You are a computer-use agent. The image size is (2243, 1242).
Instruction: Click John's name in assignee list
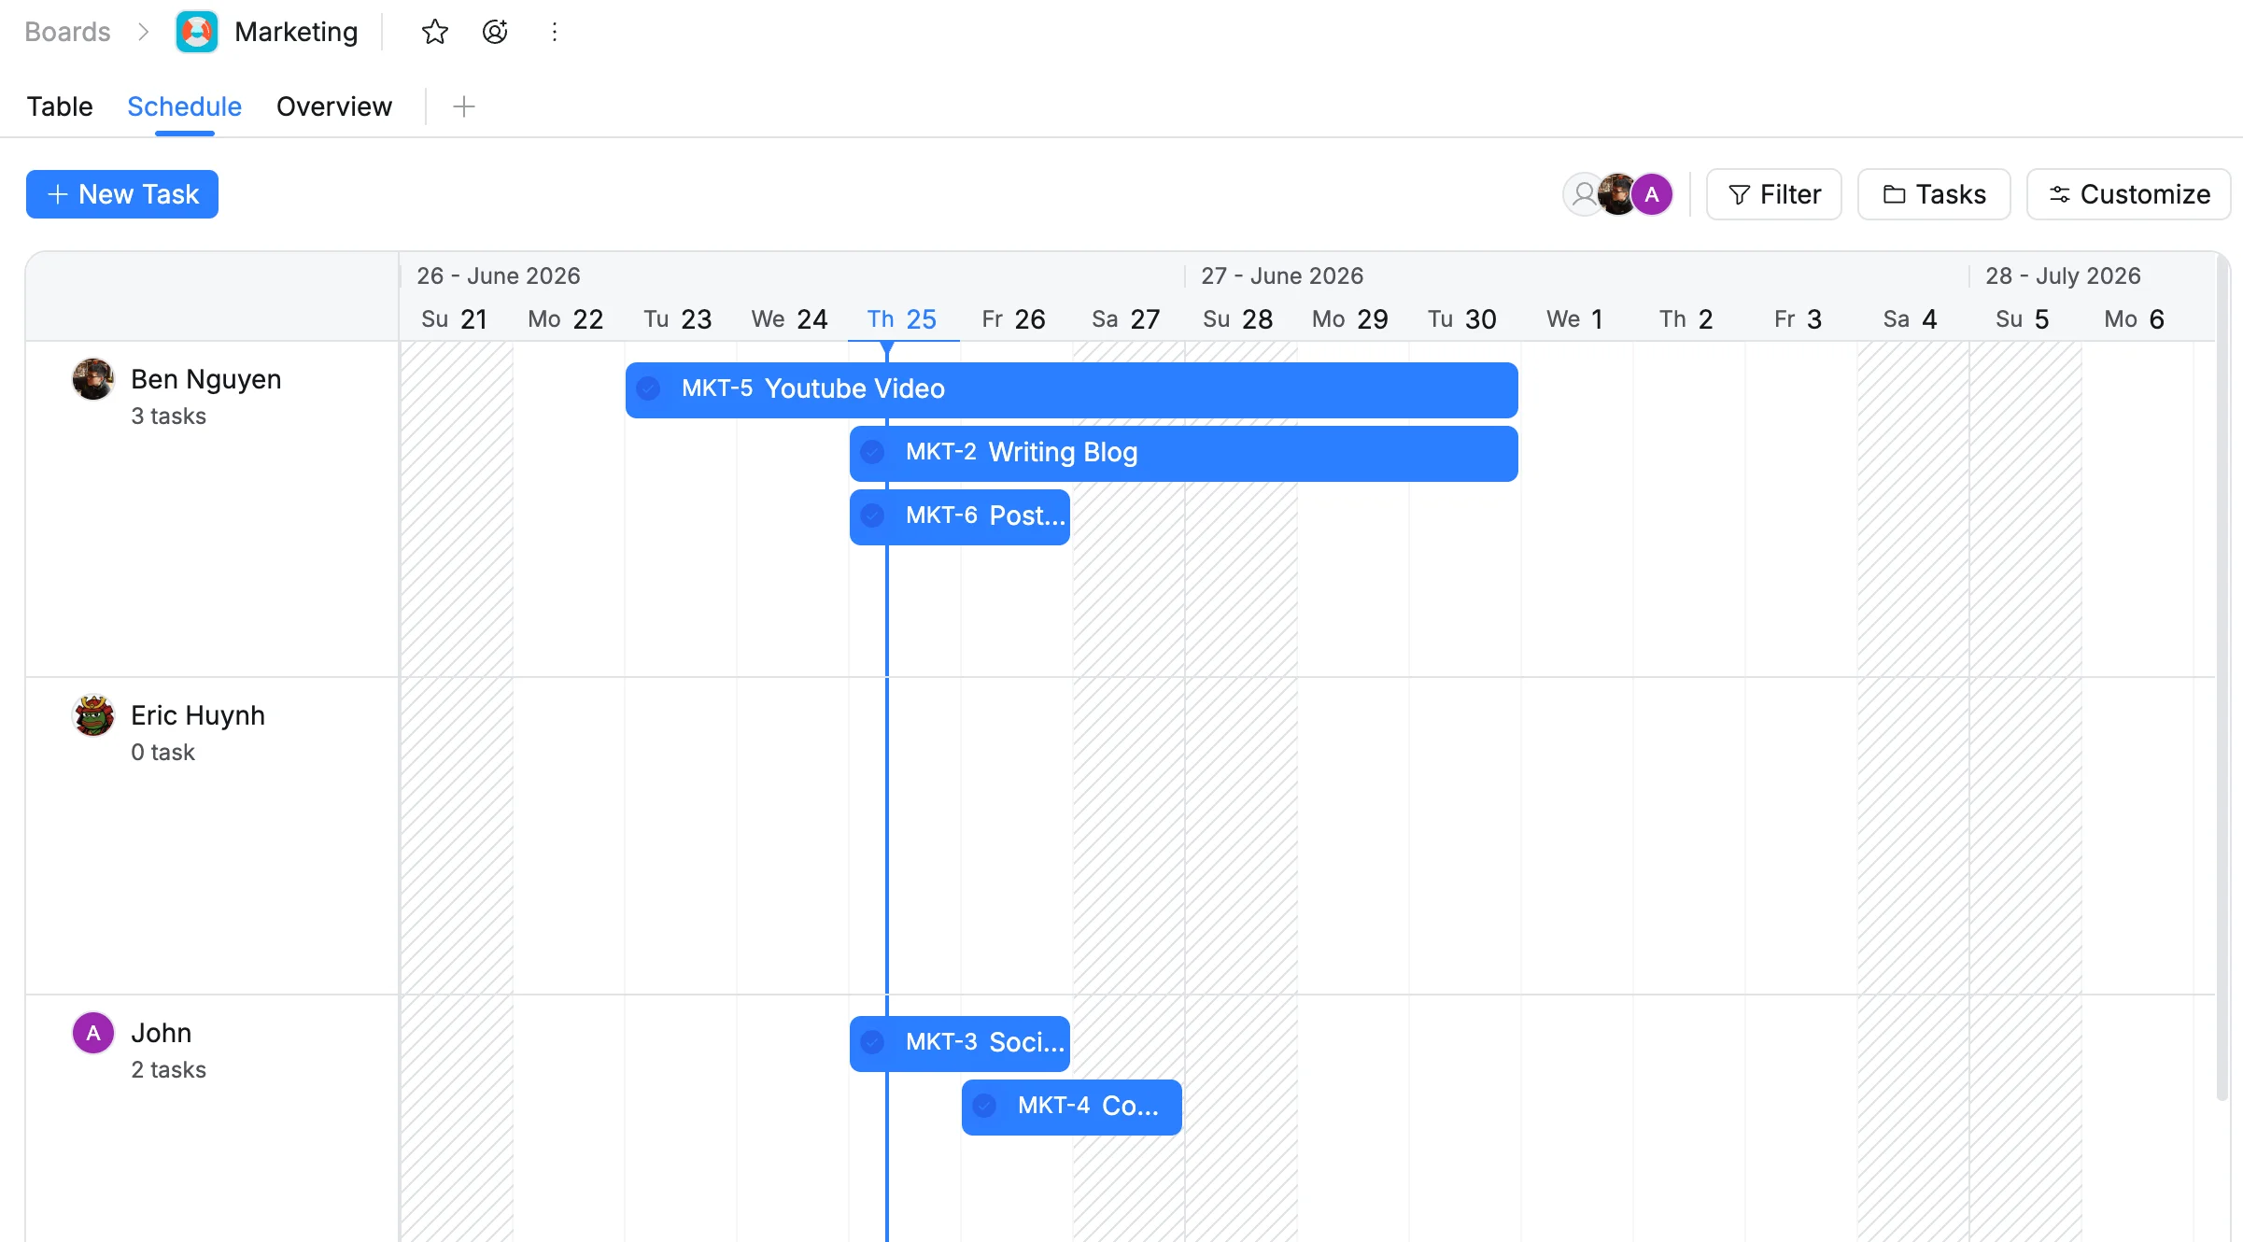tap(162, 1033)
